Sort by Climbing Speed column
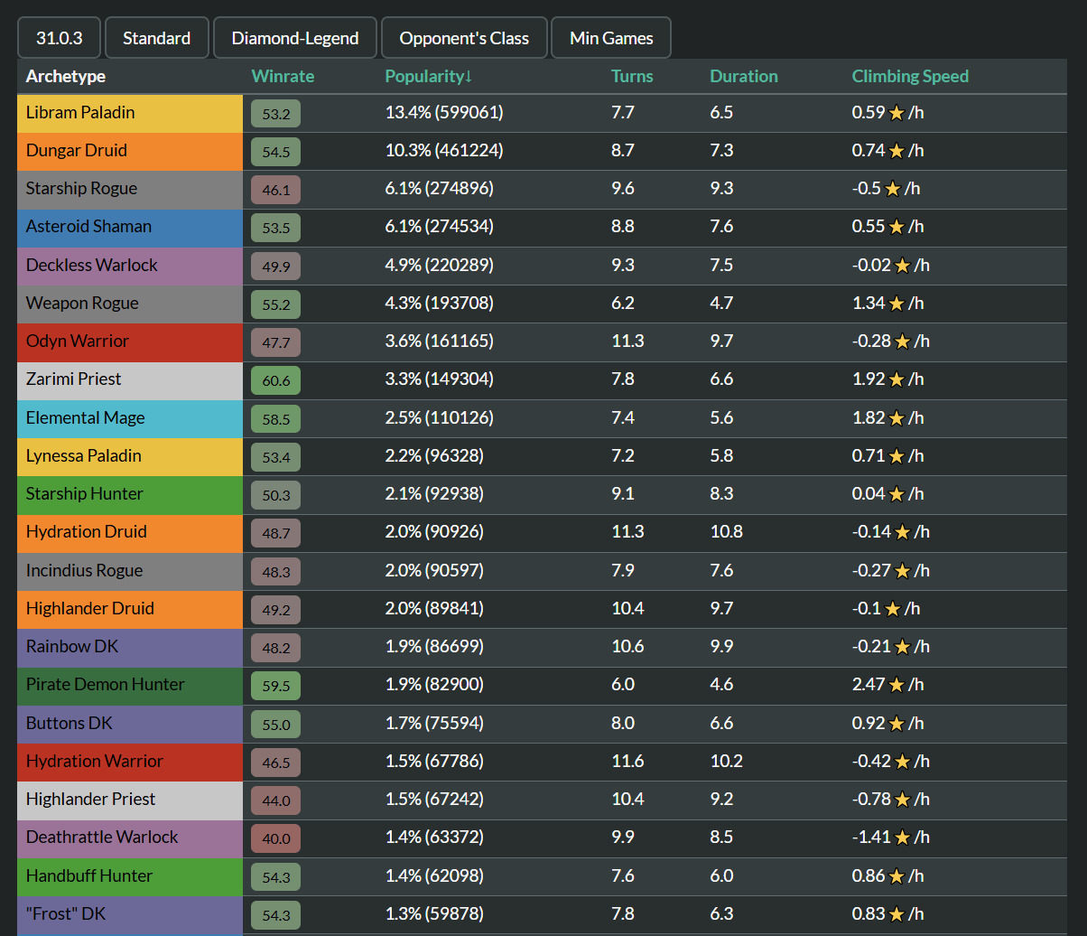This screenshot has width=1087, height=936. coord(910,76)
